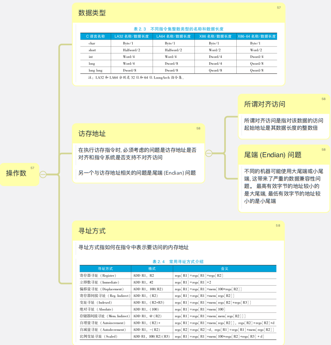Viewport: 331px width, 345px height.
Task: Click the 含义 column header
Action: (x=225, y=269)
